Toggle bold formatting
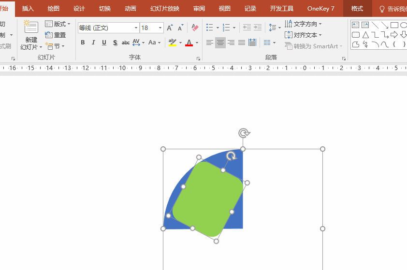Screen dimensions: 407x270 pos(83,43)
